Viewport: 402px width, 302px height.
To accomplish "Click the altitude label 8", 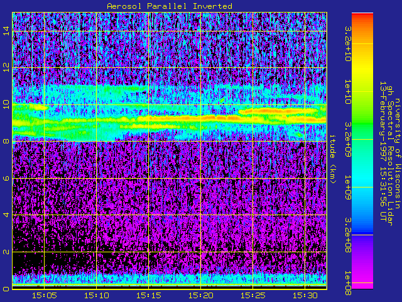I will 6,141.
